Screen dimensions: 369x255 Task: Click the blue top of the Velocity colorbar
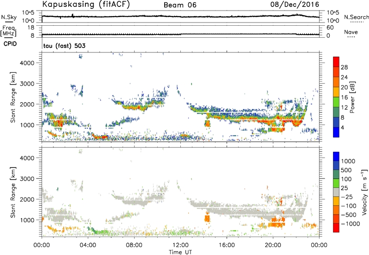(336, 156)
